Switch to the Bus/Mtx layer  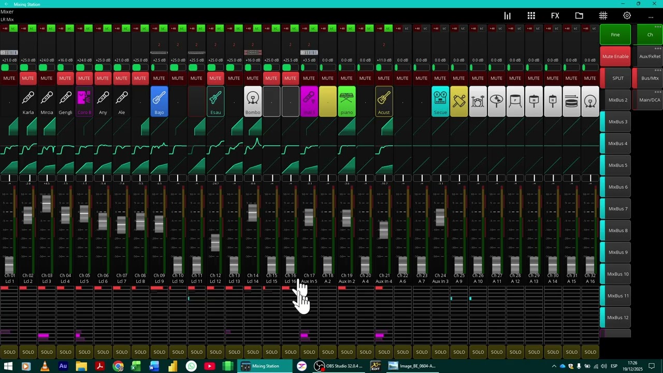click(x=650, y=78)
